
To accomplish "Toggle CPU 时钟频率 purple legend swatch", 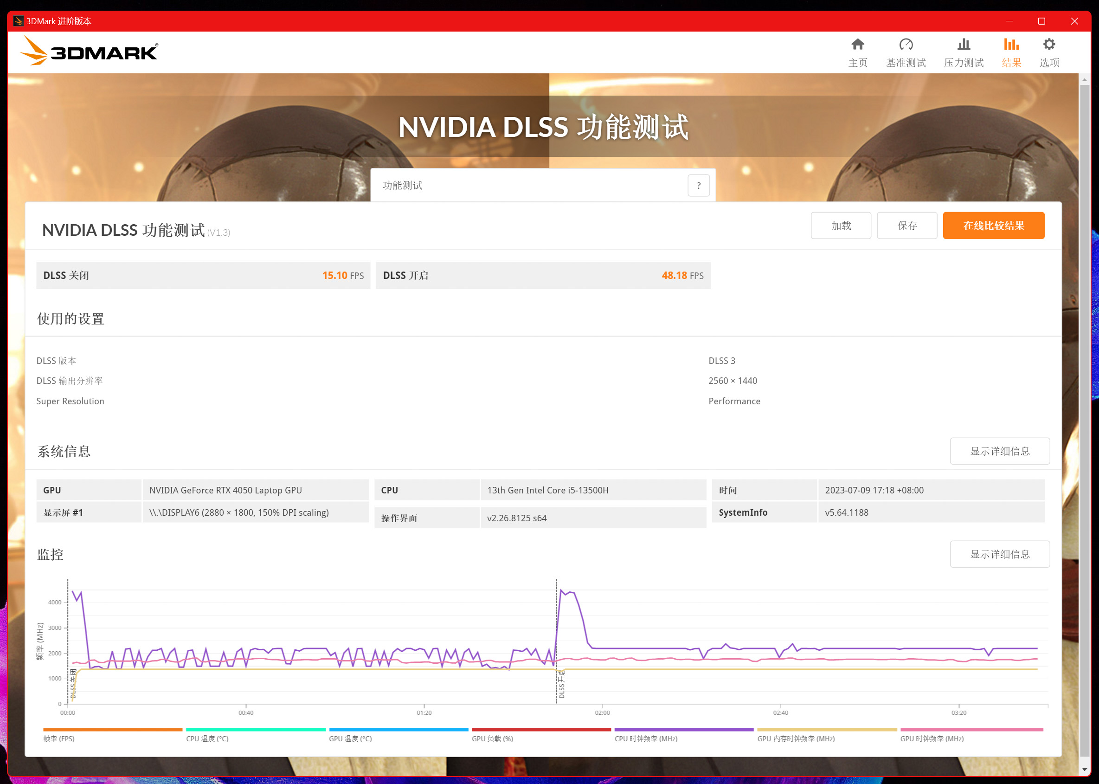I will pos(683,730).
